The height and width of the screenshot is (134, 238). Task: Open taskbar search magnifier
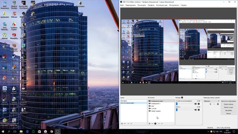click(9, 131)
